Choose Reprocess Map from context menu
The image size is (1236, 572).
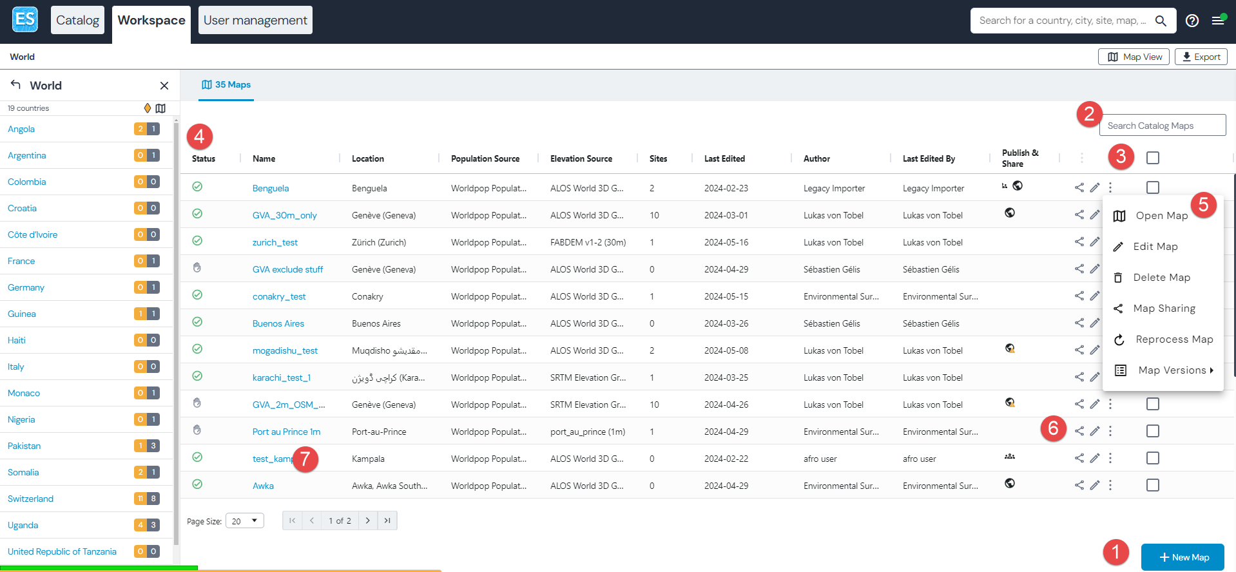click(1173, 339)
